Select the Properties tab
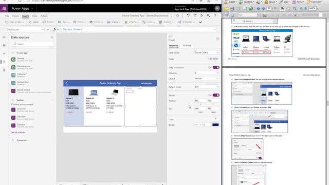 (174, 46)
